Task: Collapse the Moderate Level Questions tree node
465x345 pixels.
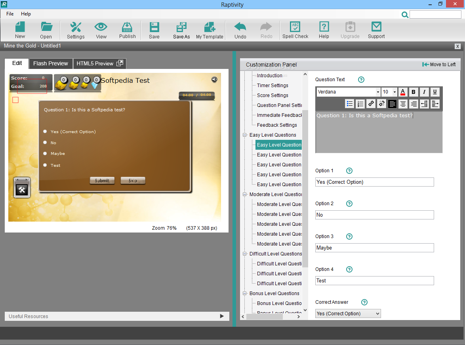Action: tap(245, 194)
